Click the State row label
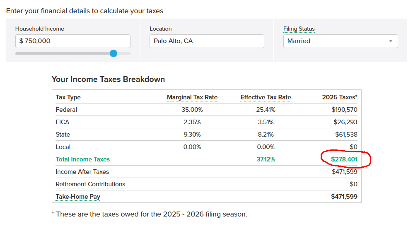 (x=63, y=135)
